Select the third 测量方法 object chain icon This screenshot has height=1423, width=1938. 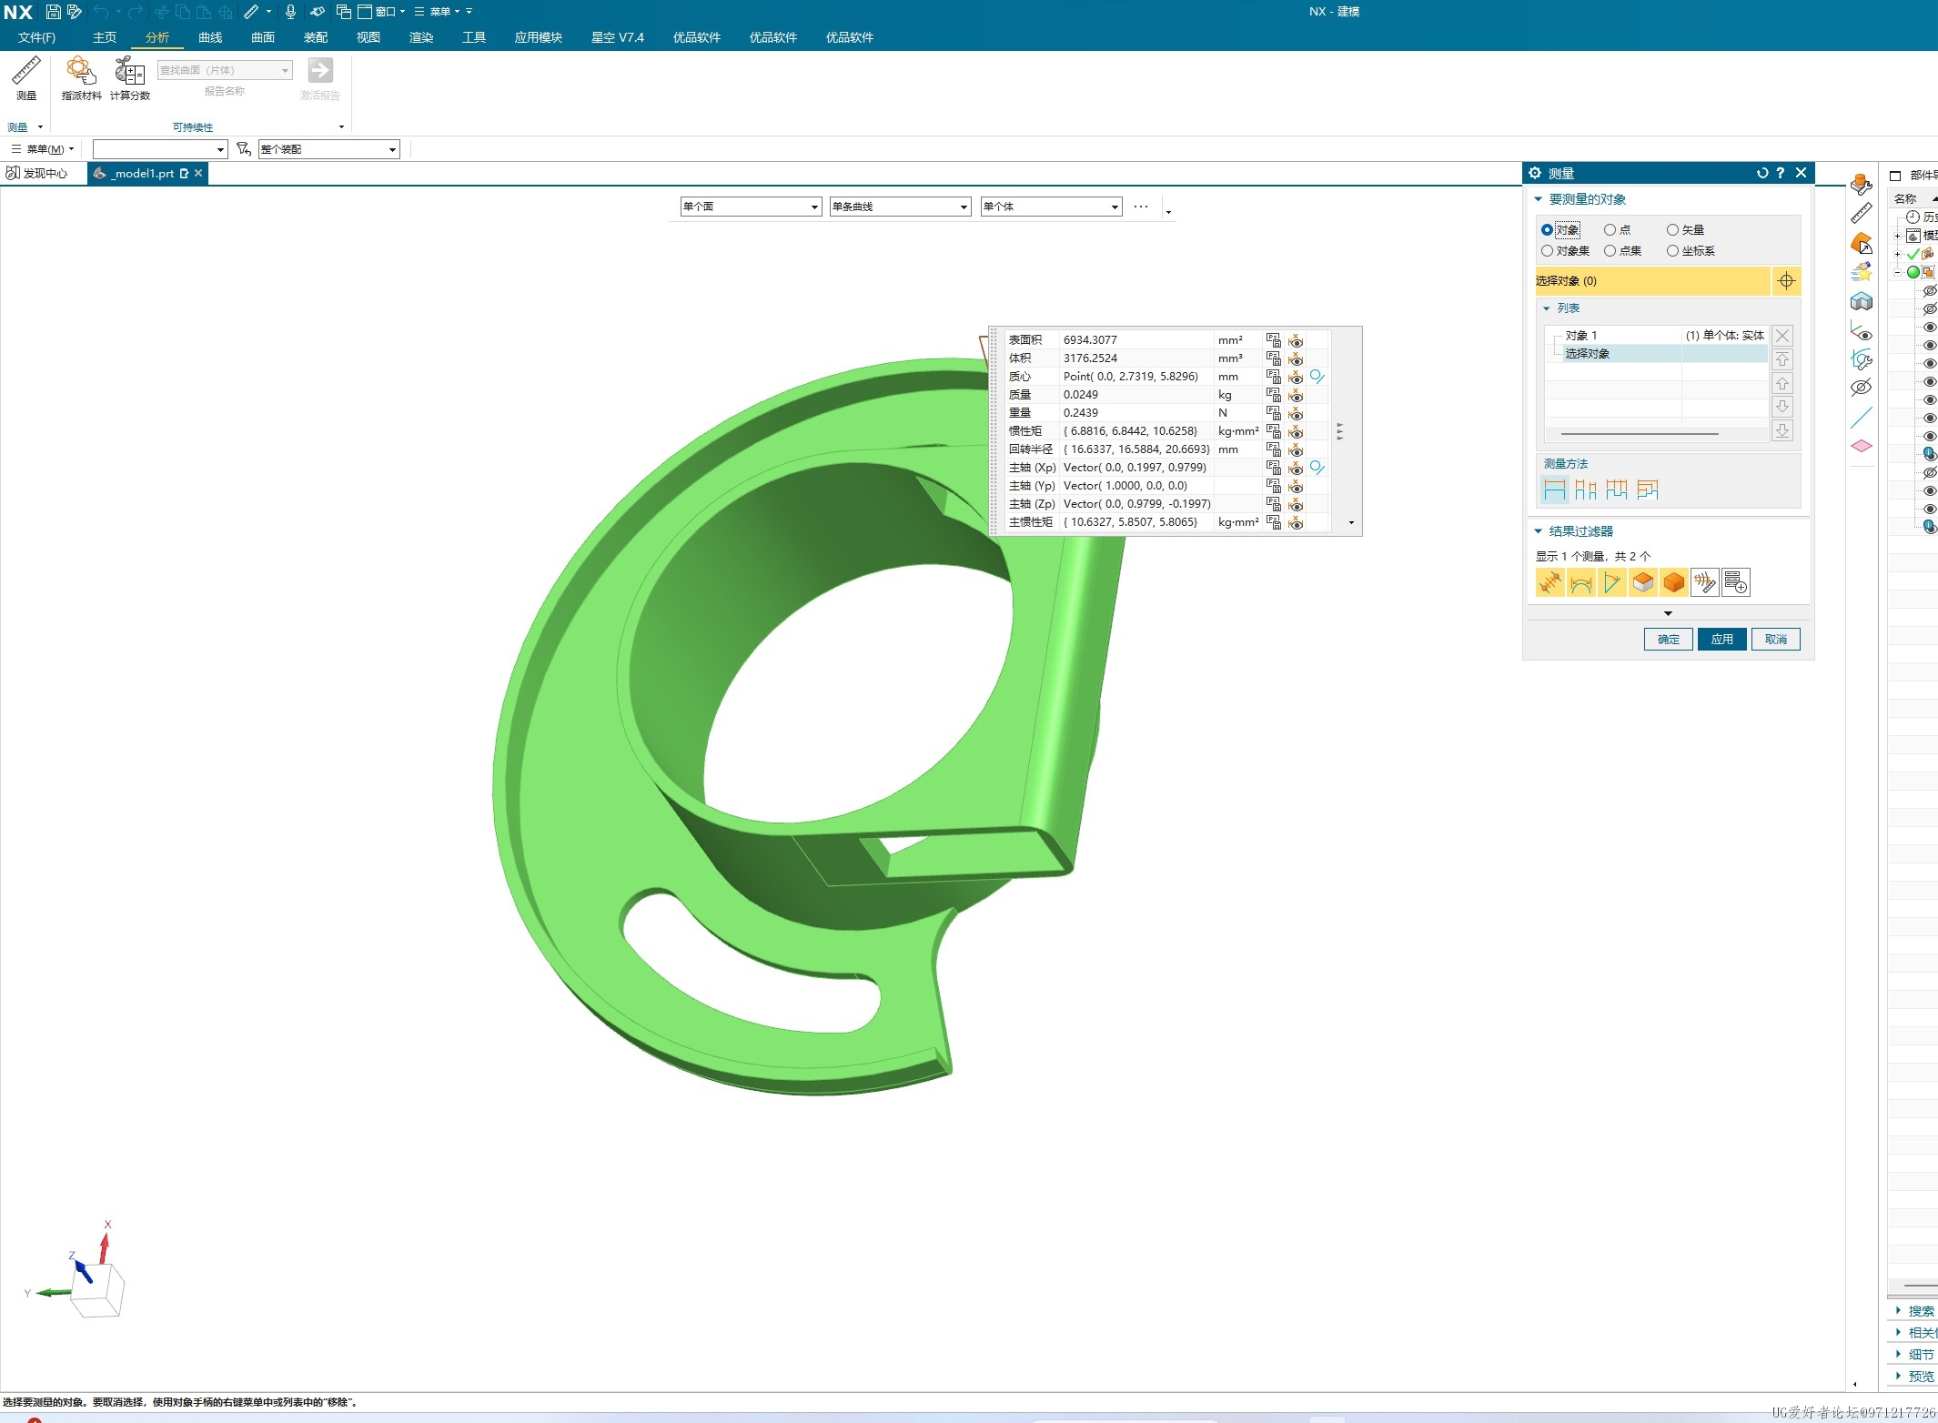click(x=1617, y=489)
